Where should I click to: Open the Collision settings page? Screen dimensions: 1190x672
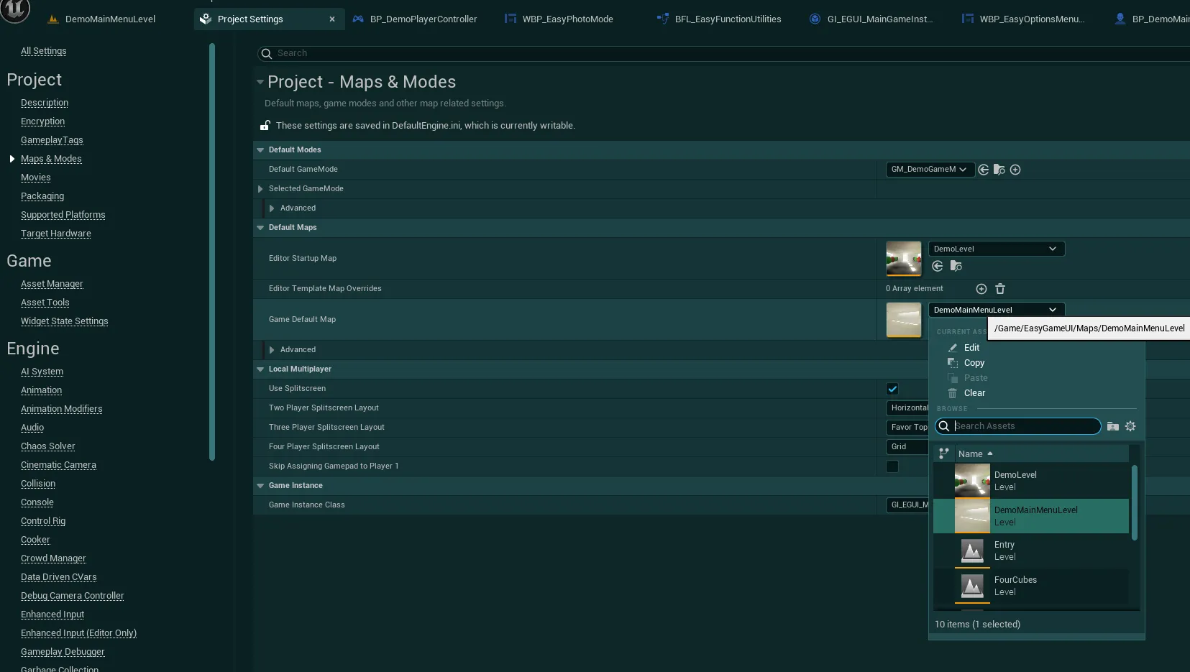click(38, 484)
